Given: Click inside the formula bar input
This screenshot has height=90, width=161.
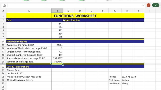Looking at the screenshot, I should click(x=74, y=5).
